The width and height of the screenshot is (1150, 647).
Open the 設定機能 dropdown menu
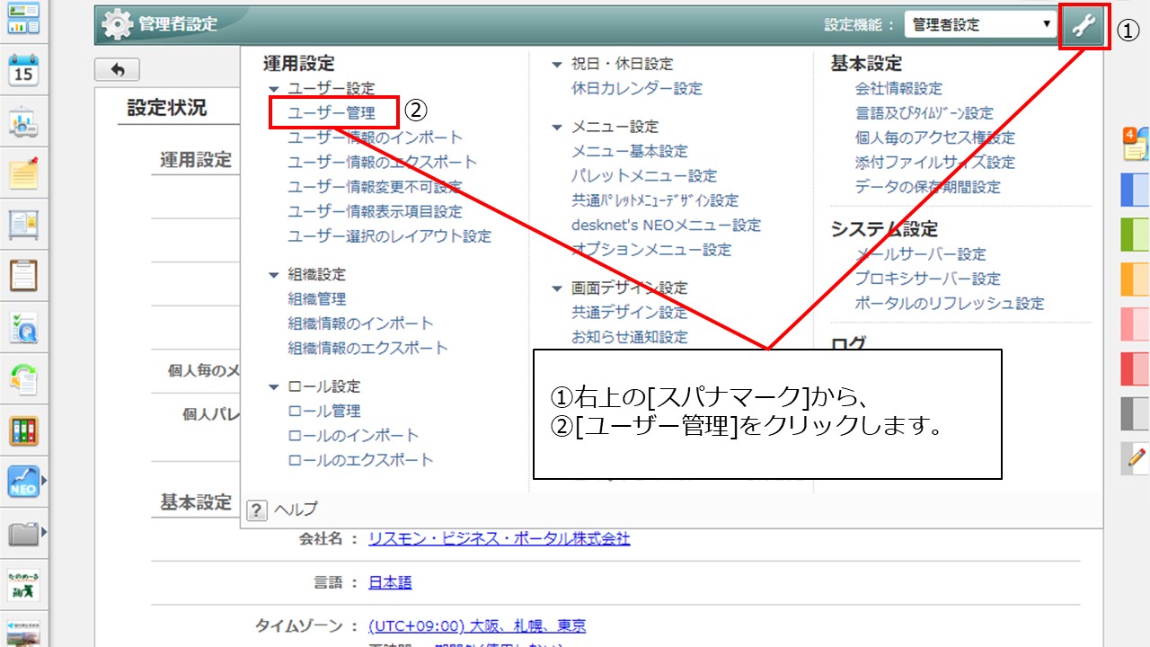click(x=982, y=25)
